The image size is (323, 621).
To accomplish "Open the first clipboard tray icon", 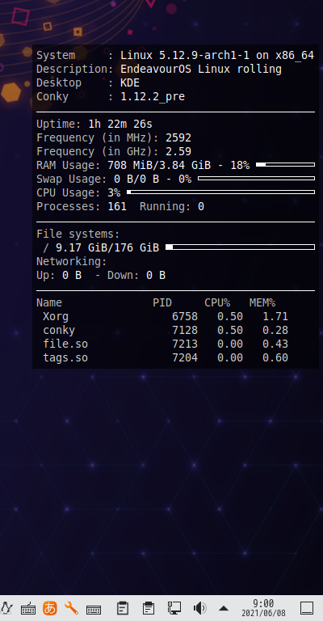I will [x=123, y=608].
